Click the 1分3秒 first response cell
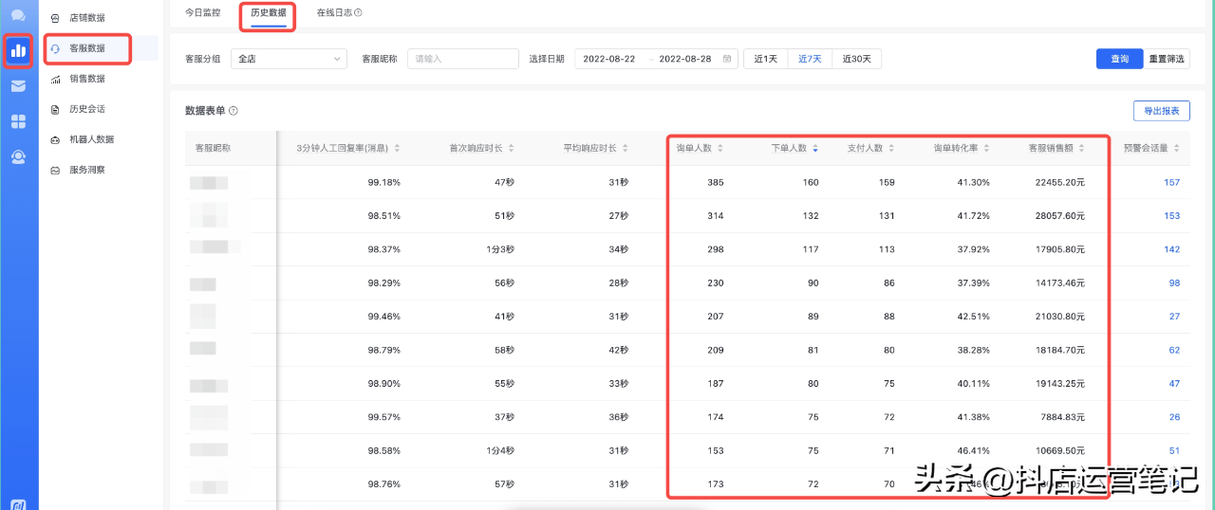The height and width of the screenshot is (510, 1215). [x=499, y=249]
